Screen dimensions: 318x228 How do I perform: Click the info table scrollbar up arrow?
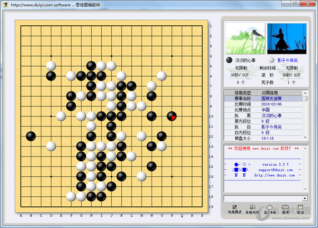(305, 93)
